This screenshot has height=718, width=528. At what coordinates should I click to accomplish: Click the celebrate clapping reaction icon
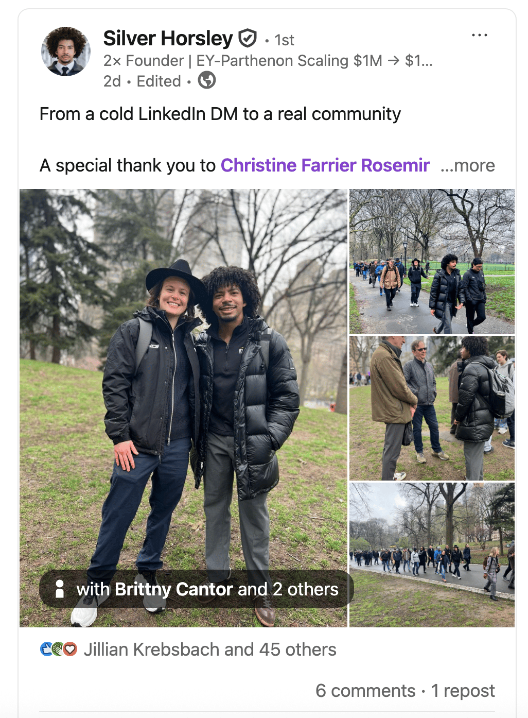pos(58,649)
